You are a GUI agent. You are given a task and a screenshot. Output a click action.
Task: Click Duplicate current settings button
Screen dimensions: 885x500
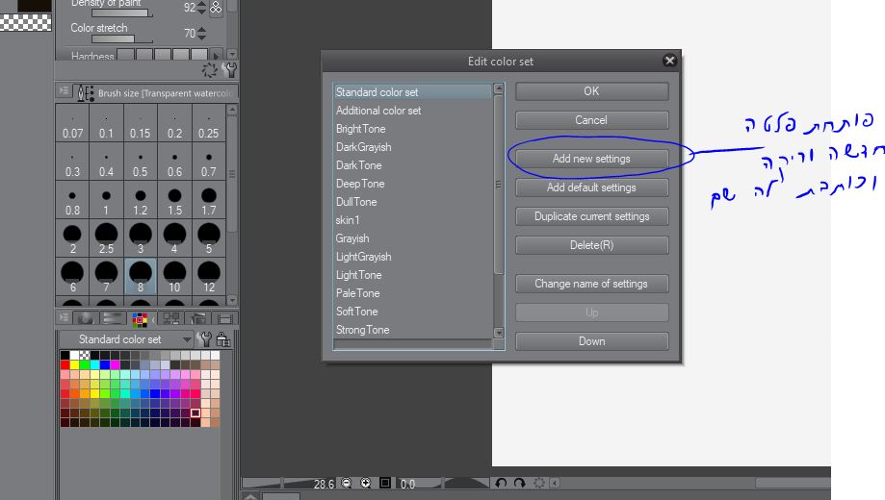[x=591, y=216]
